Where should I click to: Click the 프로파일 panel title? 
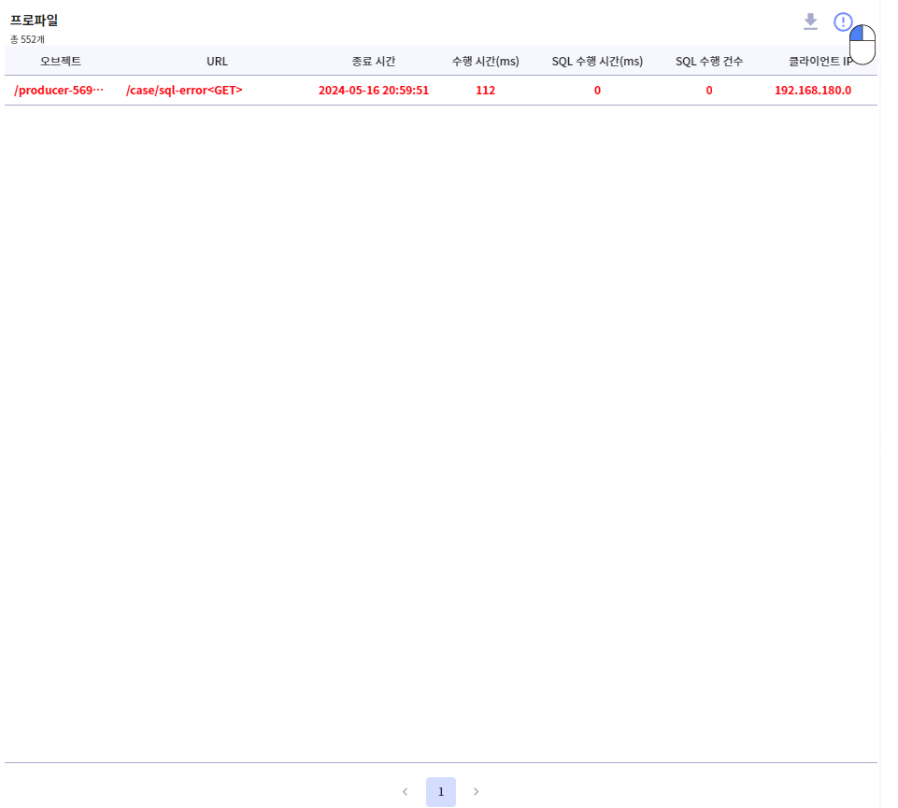[x=34, y=20]
